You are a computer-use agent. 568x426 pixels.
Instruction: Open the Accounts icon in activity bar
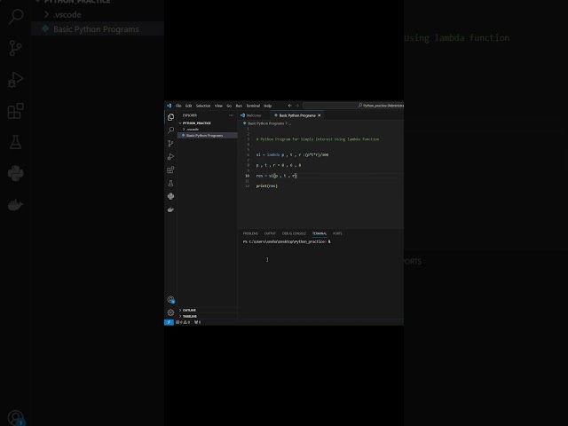click(170, 300)
